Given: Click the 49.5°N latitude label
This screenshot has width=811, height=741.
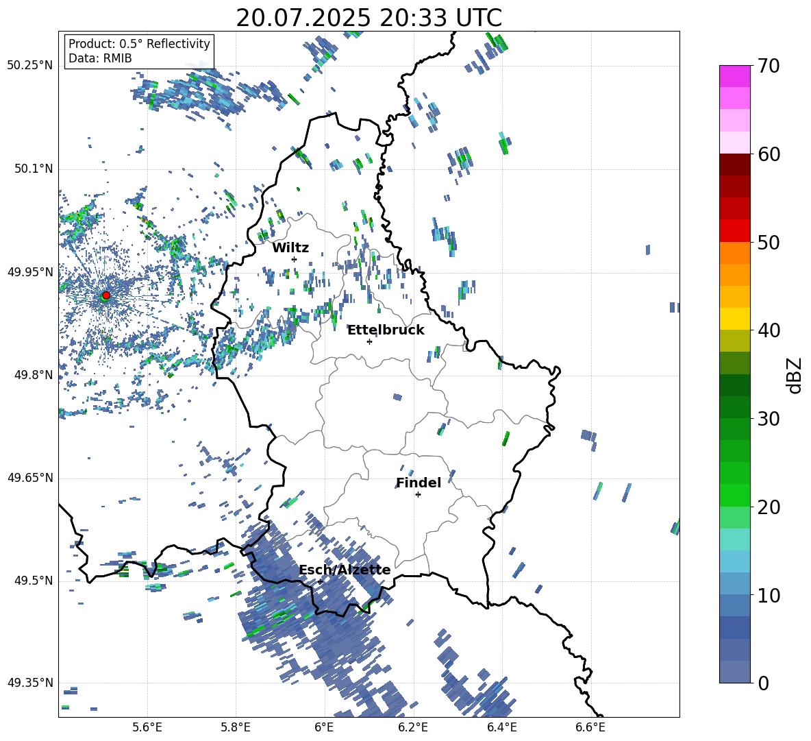Looking at the screenshot, I should click(x=34, y=581).
